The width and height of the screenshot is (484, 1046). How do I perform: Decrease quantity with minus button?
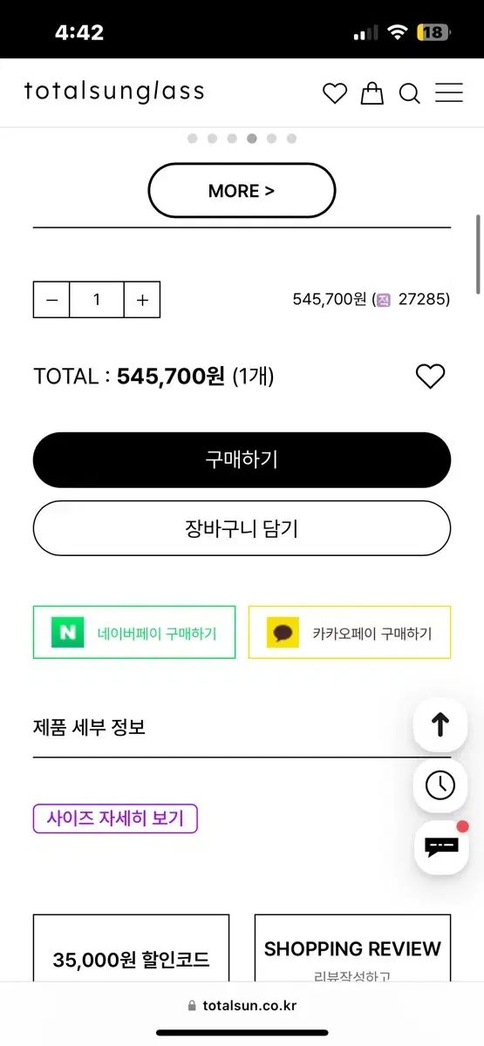click(x=51, y=300)
